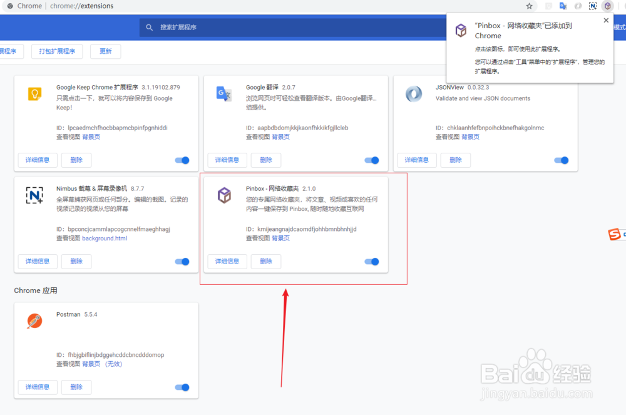Click the Pinbox cube icon in browser toolbar

click(607, 6)
